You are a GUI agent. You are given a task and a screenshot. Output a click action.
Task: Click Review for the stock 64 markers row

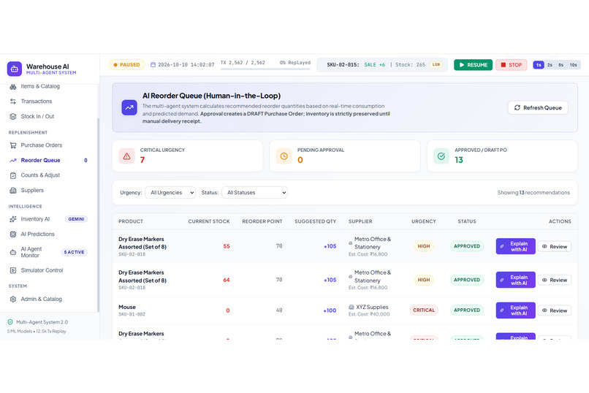[x=555, y=280]
